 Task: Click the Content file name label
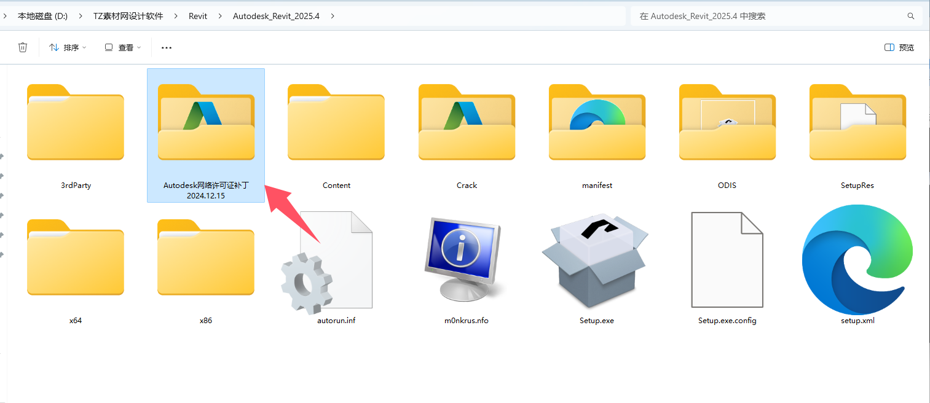pyautogui.click(x=336, y=185)
